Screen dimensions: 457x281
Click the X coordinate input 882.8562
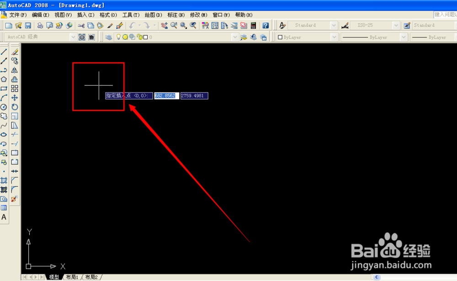pyautogui.click(x=166, y=96)
